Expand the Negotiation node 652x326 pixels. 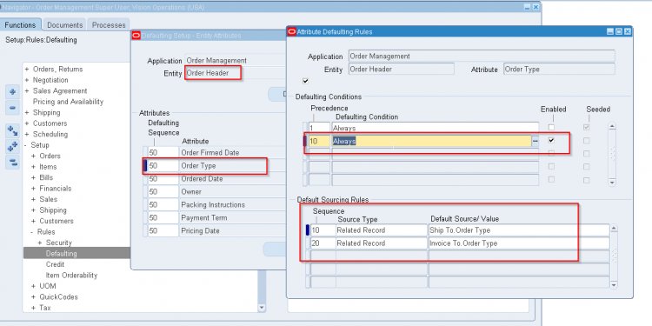(27, 80)
